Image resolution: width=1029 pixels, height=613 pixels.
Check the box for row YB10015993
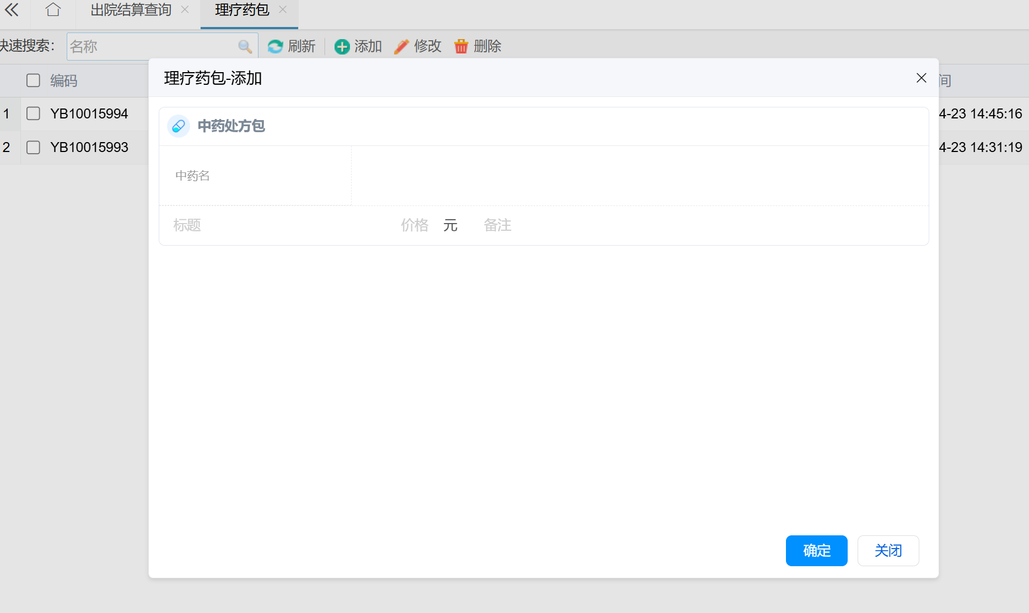tap(34, 147)
